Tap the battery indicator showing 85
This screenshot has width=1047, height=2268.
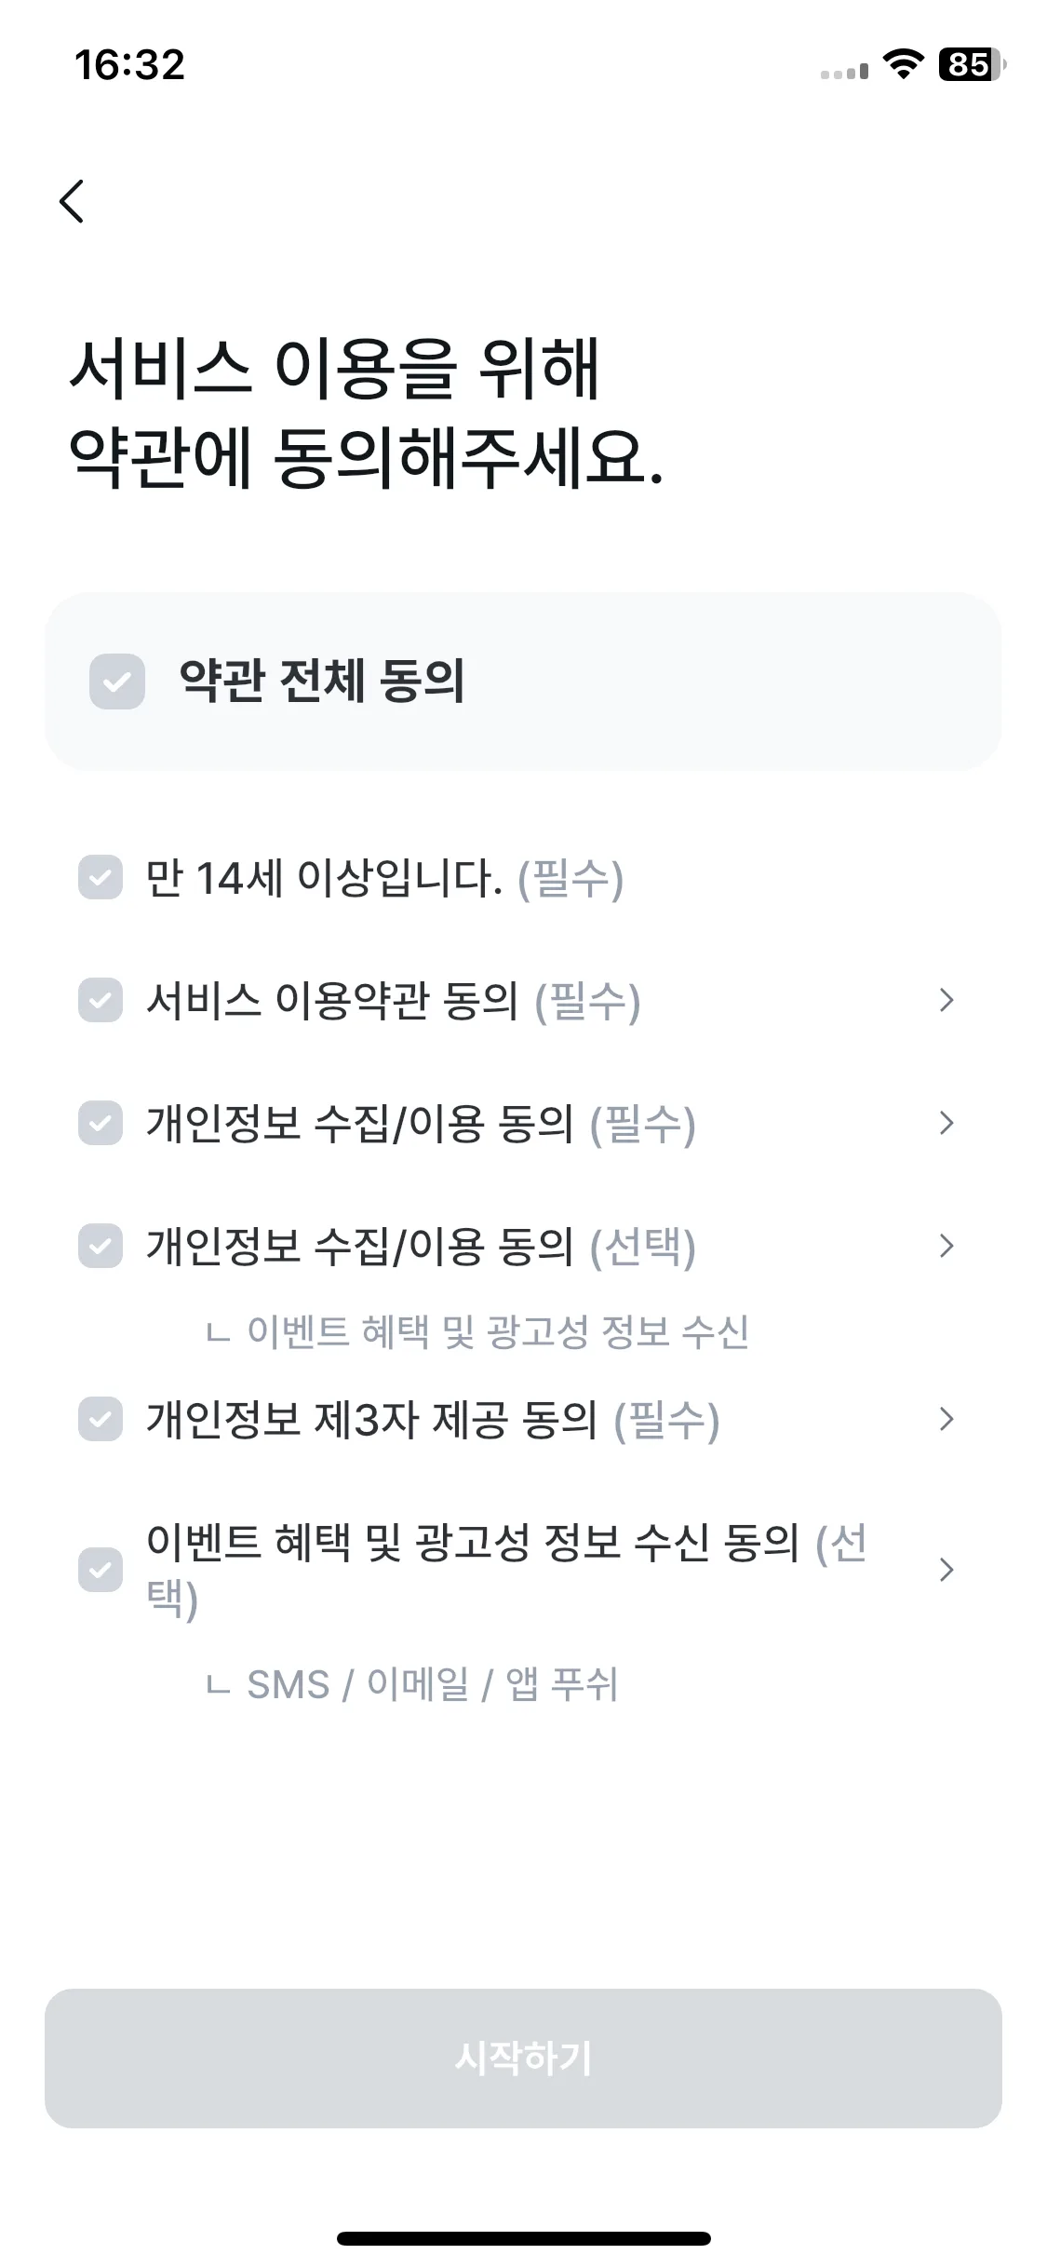click(972, 64)
